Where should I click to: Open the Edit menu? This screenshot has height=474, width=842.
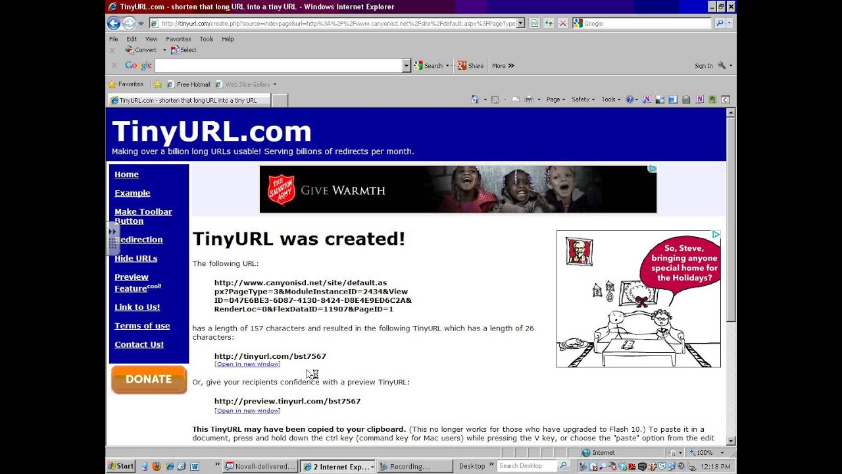[x=132, y=39]
